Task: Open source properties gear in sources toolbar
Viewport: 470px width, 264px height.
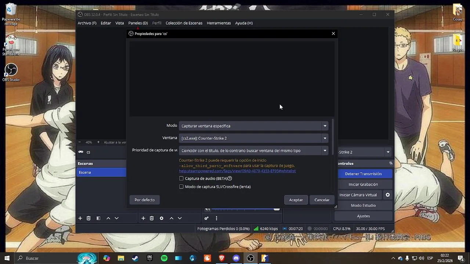Action: 162,218
